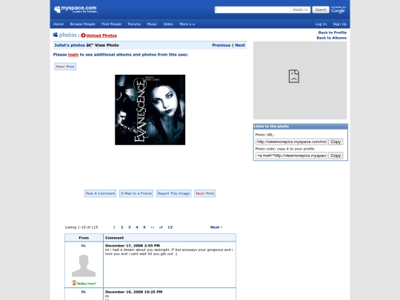
Task: Focus the top search input field
Action: point(253,10)
